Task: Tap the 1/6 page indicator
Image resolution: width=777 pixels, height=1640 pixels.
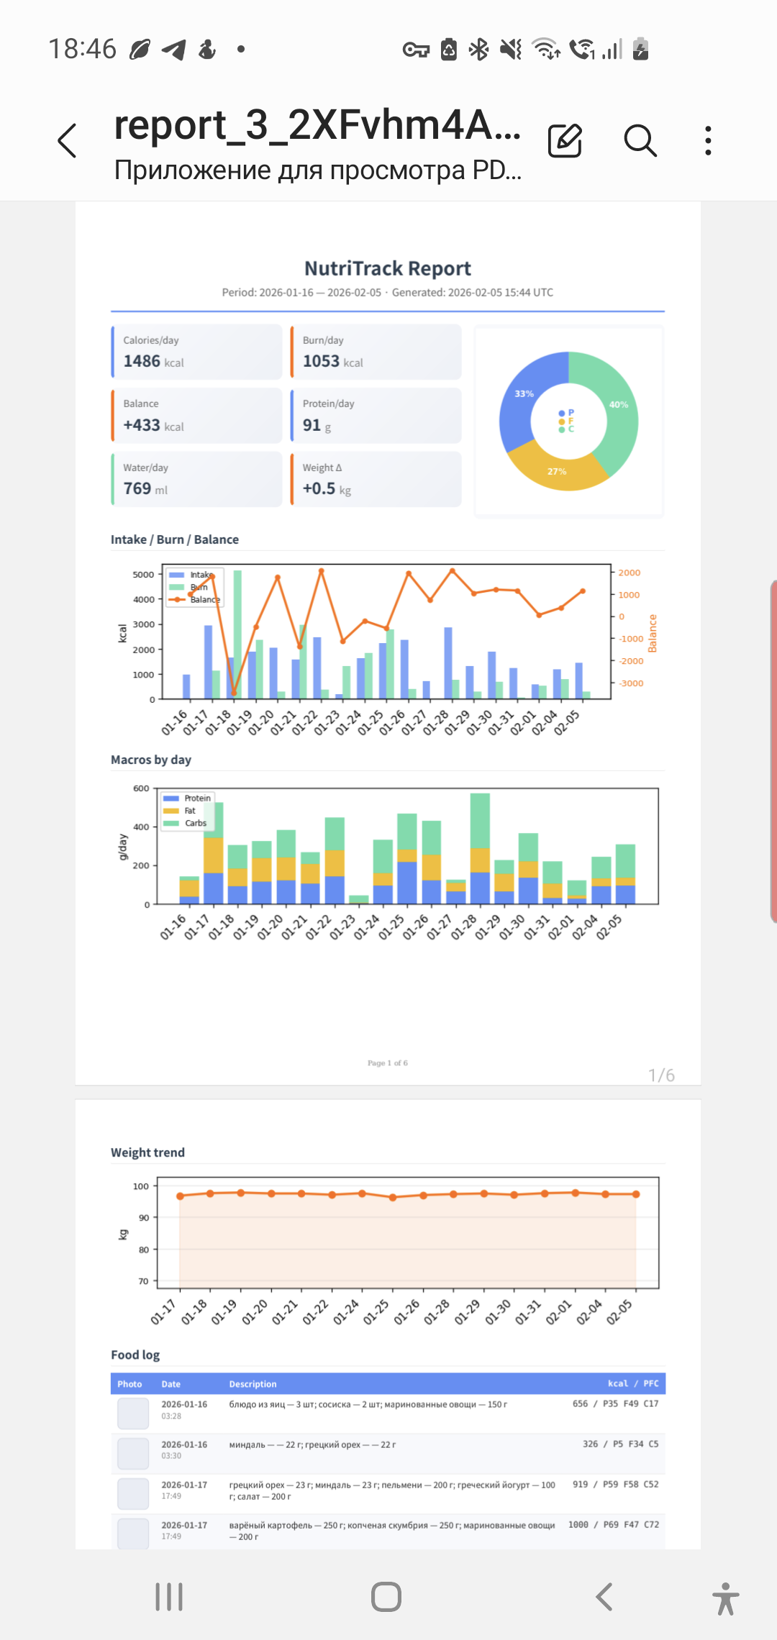Action: pos(661,1075)
